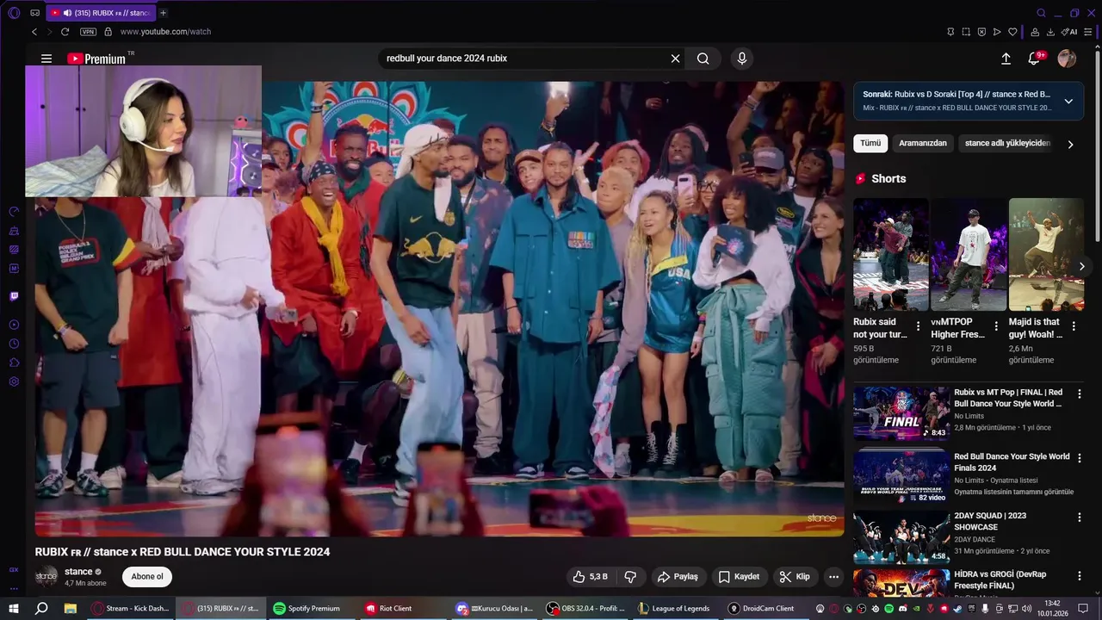Click the Windows Start button
Screen dimensions: 1102x620
[14, 609]
